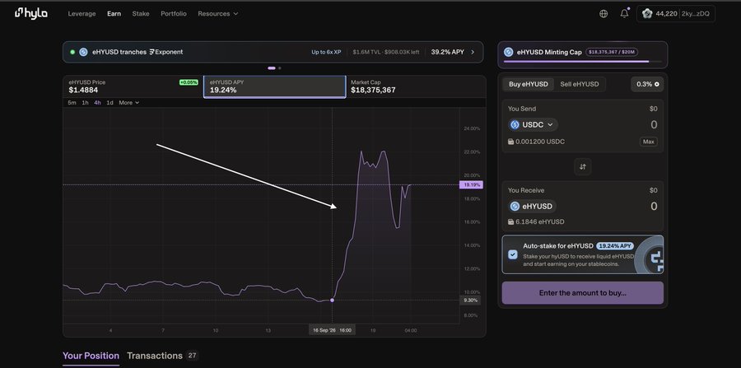Set chart interval to 4h
The height and width of the screenshot is (368, 741).
97,103
